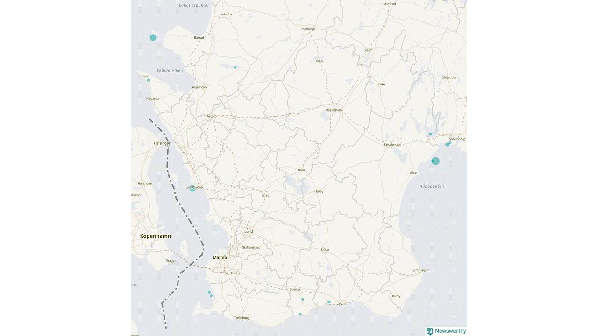Click the Oxie label

[234, 273]
